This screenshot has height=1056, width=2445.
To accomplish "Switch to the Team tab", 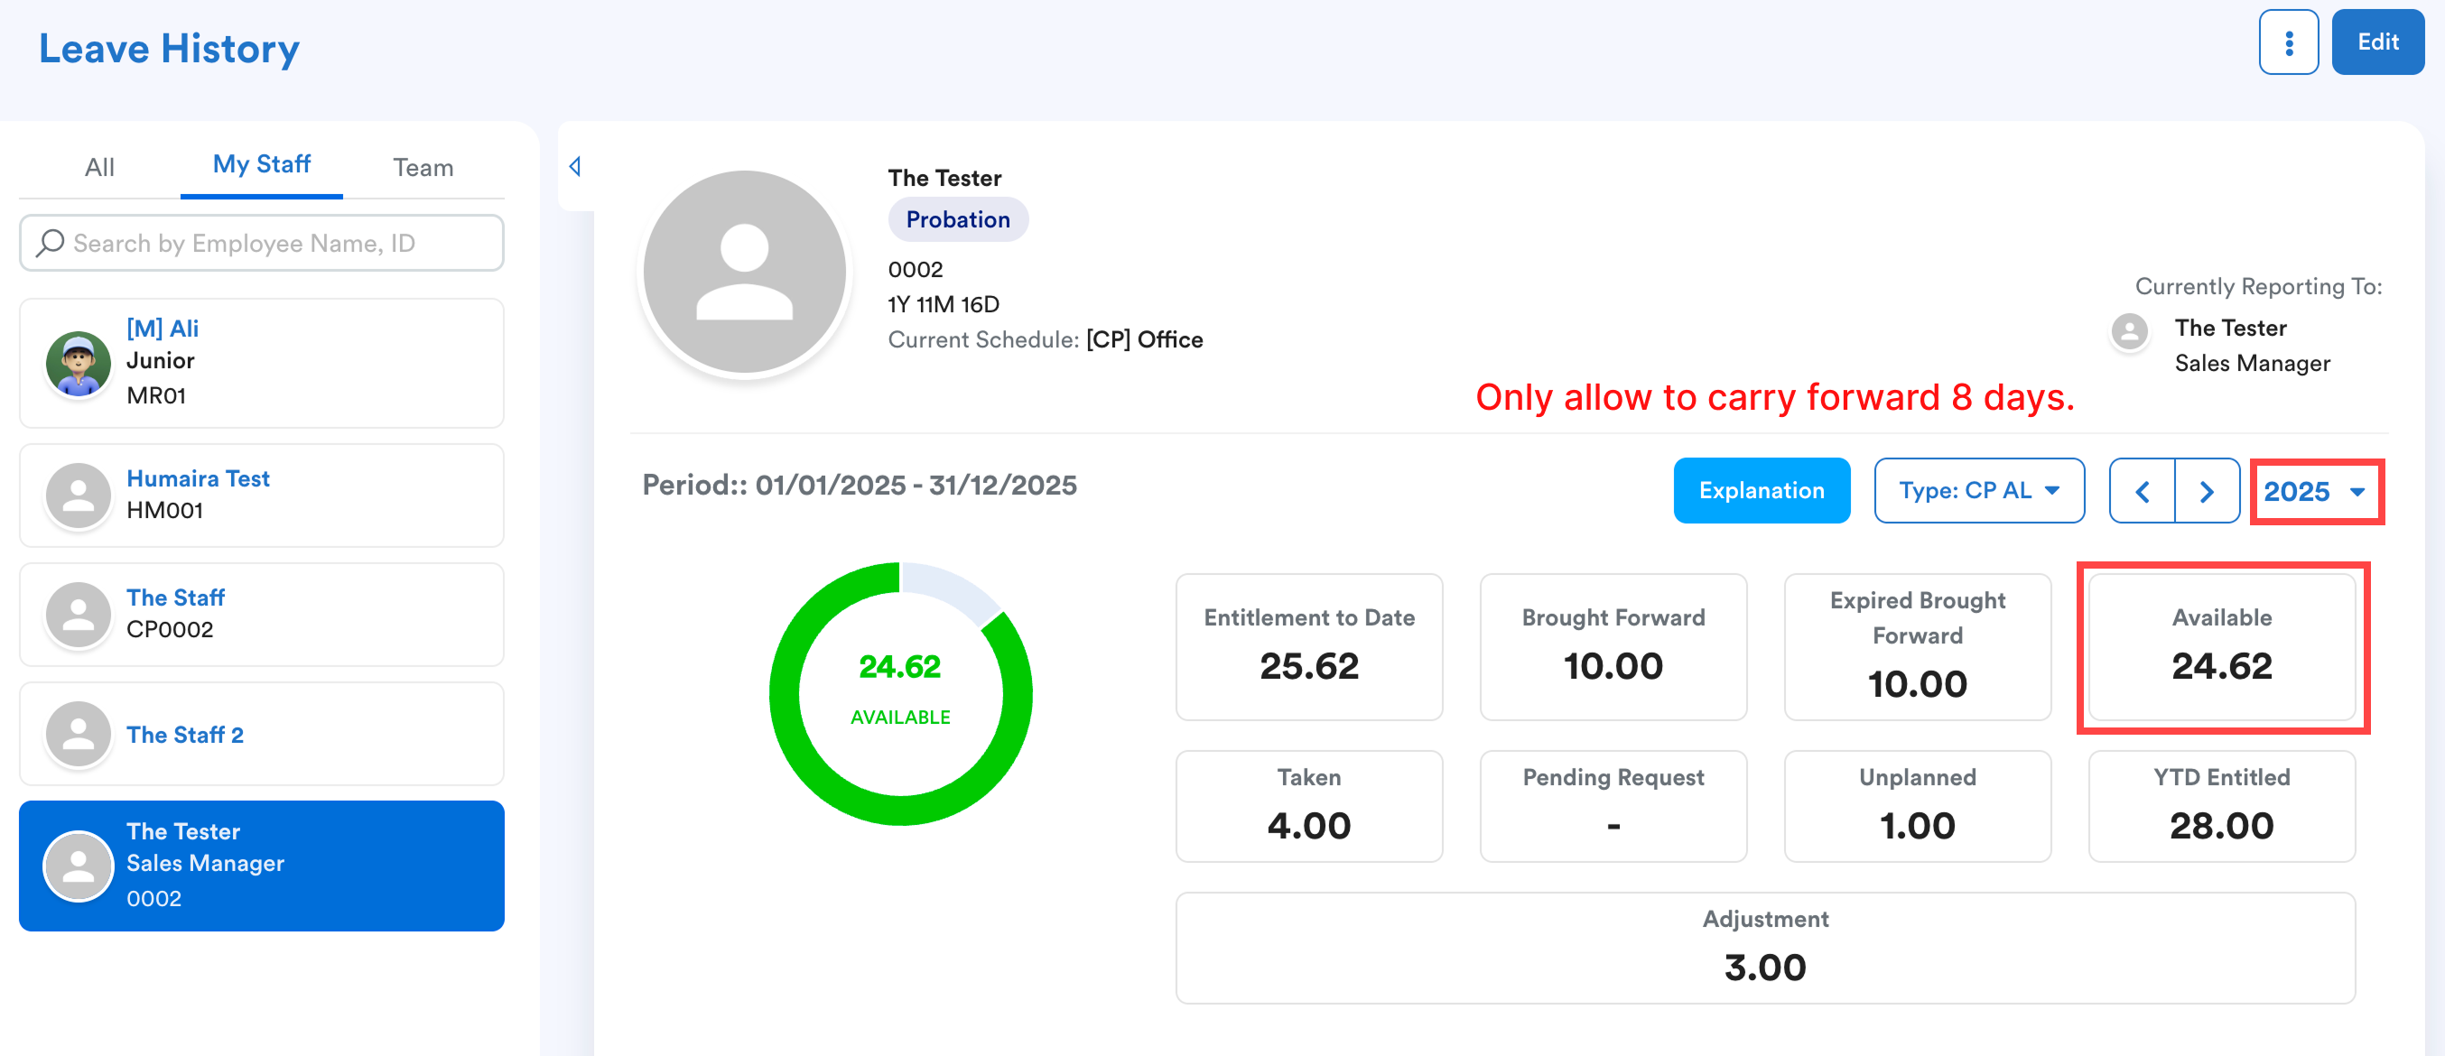I will [423, 167].
